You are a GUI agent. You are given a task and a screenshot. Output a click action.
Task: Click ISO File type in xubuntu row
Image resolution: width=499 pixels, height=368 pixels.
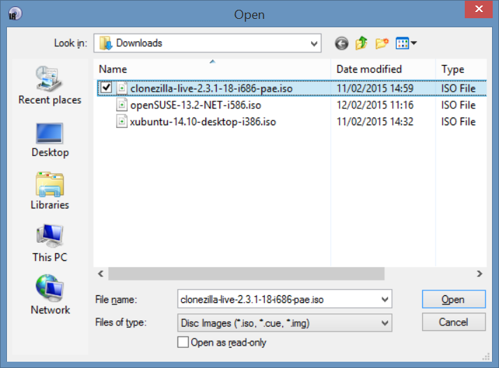pos(458,122)
